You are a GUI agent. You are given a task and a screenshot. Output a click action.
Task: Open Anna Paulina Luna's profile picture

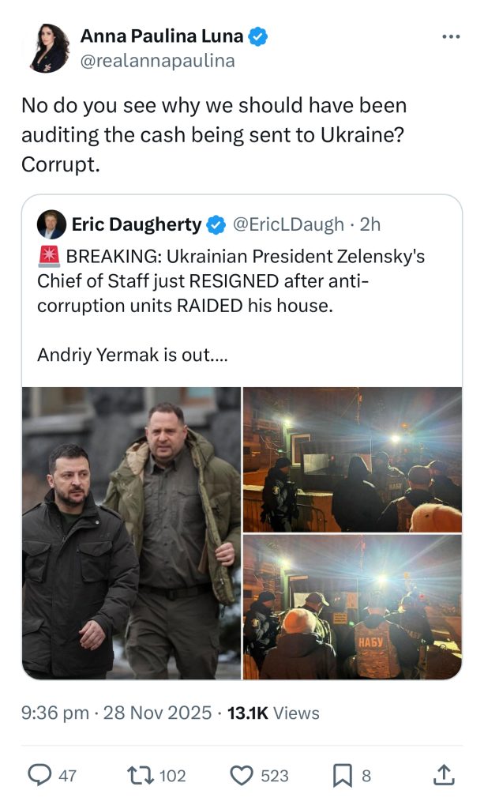(50, 48)
